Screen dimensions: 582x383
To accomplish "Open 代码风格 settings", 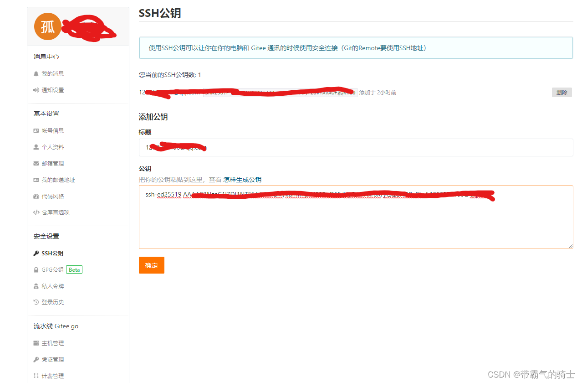I will (52, 196).
